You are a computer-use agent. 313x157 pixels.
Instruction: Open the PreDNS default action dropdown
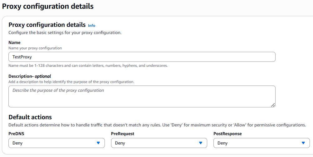coord(52,143)
